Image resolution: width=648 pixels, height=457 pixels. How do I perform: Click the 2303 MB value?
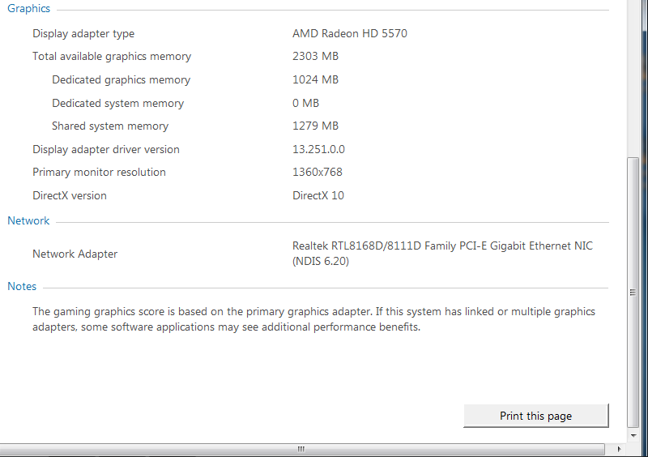tap(315, 56)
